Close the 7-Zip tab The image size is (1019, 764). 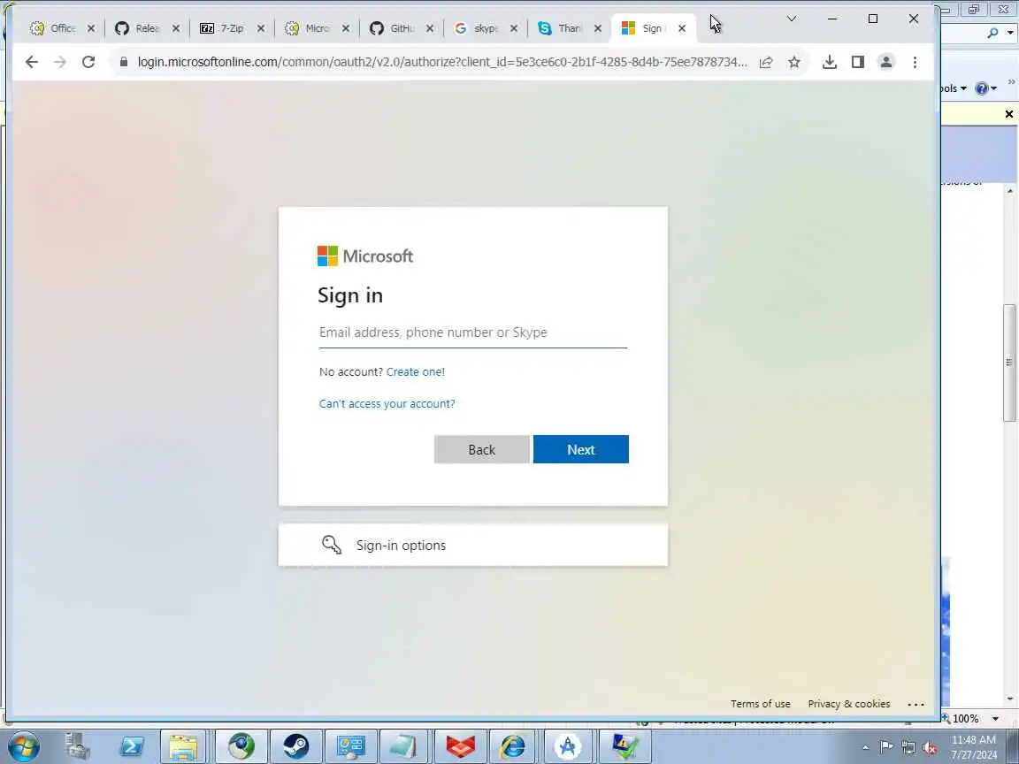(x=261, y=28)
